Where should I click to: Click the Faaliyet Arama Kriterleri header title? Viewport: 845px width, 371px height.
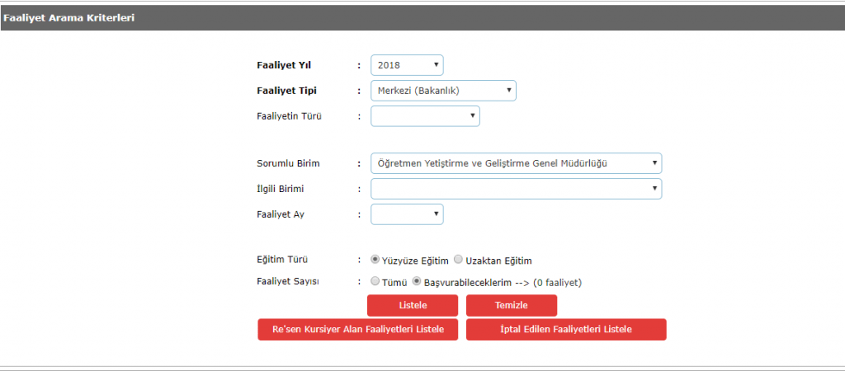[68, 17]
